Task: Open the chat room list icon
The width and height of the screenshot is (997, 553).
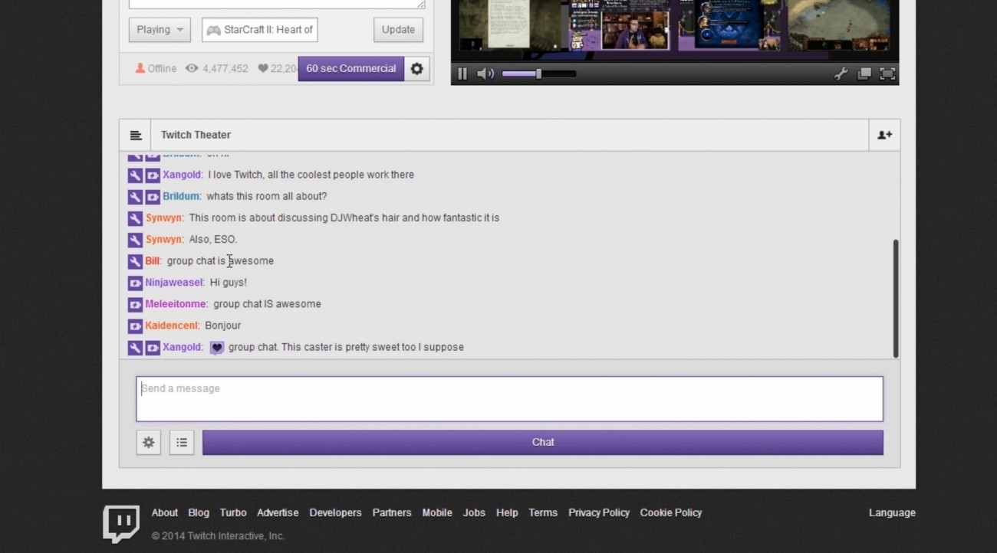Action: pos(136,136)
